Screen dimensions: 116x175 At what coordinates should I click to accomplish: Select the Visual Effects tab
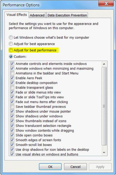click(x=17, y=15)
